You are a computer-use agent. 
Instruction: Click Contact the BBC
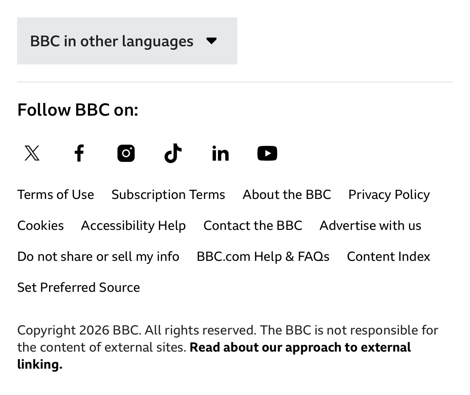point(253,226)
